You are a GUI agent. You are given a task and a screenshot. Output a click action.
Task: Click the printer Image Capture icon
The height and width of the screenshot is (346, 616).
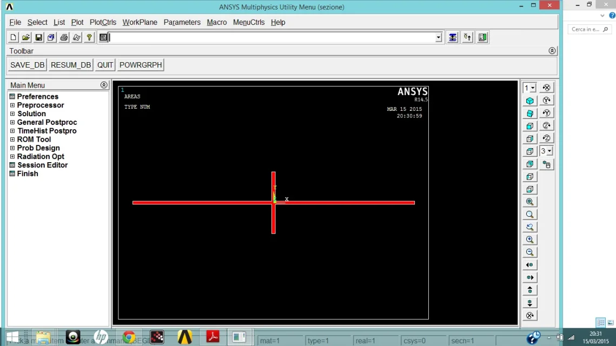64,37
